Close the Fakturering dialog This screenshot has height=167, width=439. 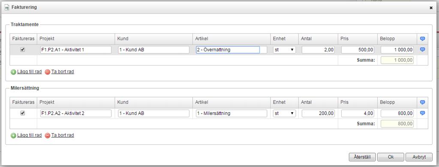[x=431, y=8]
